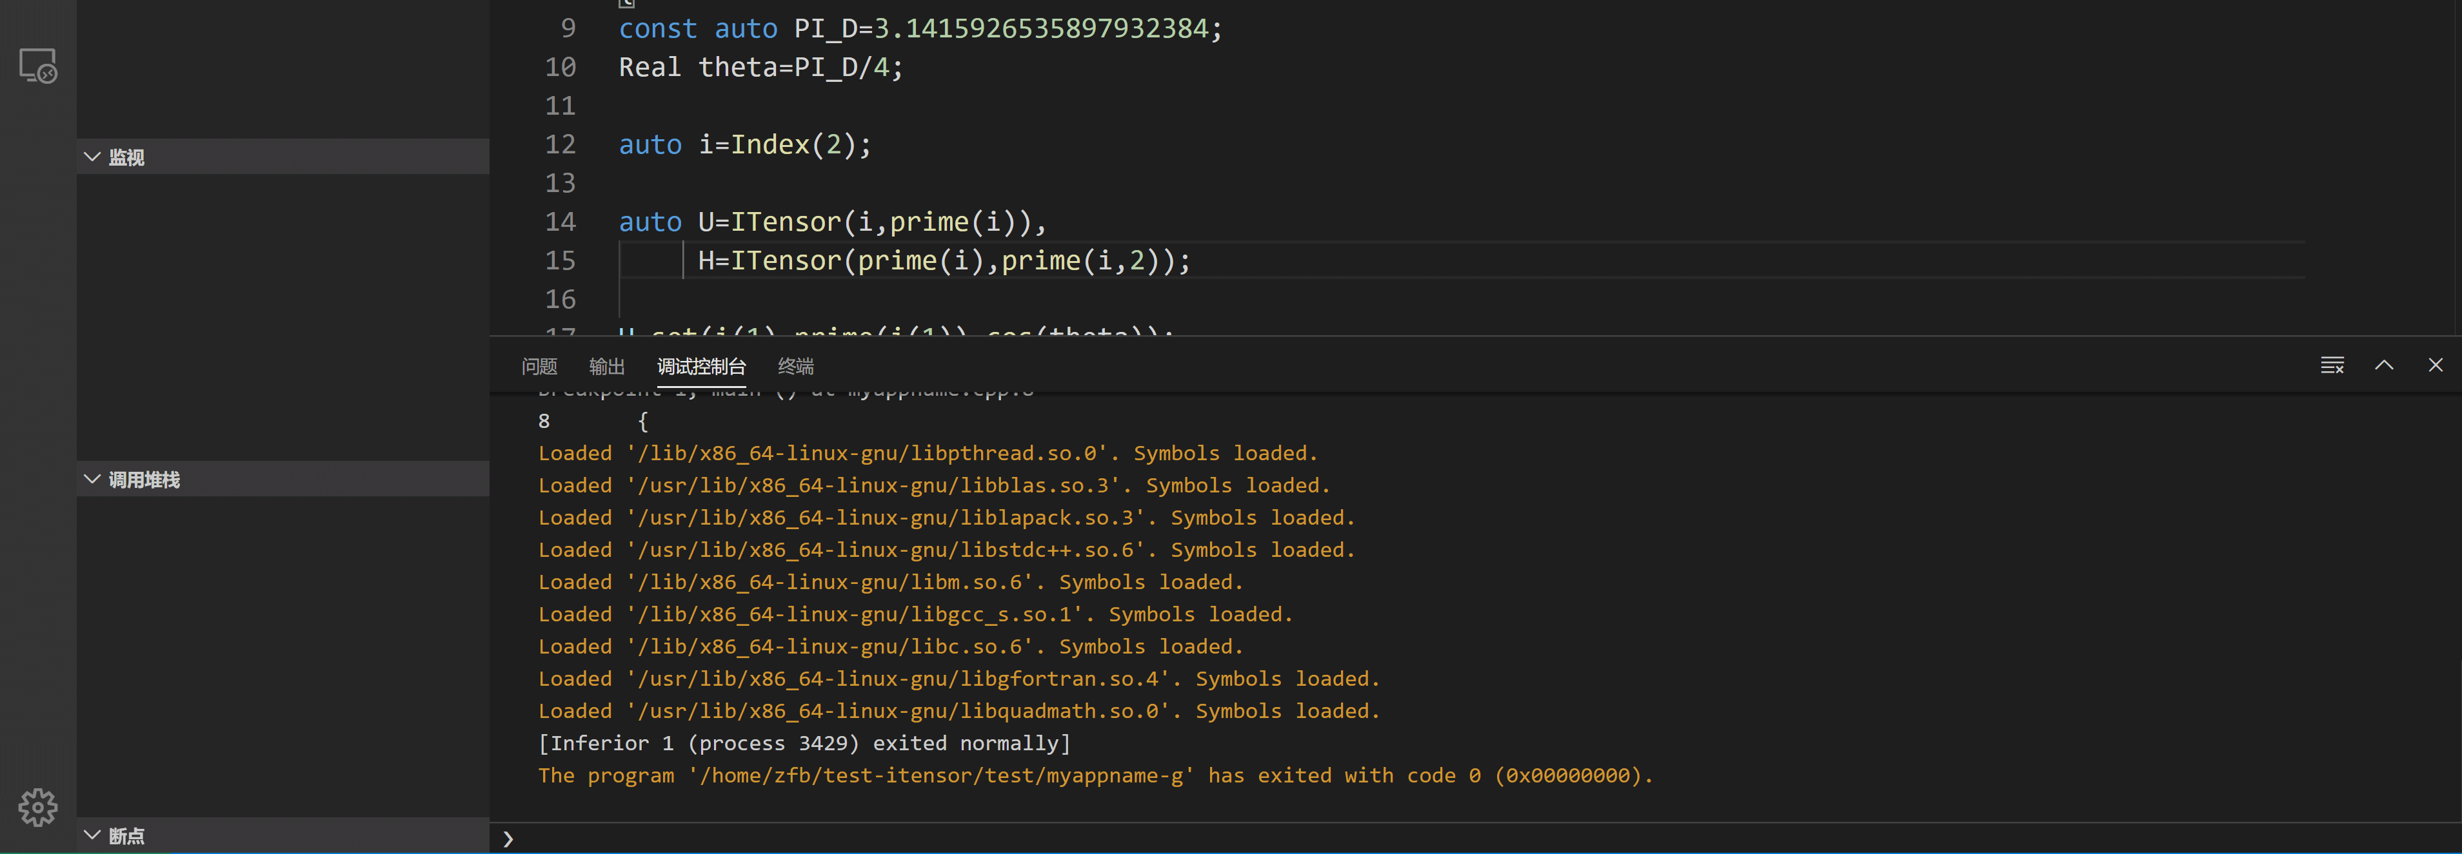Maximize the panel with the up chevron

tap(2383, 365)
